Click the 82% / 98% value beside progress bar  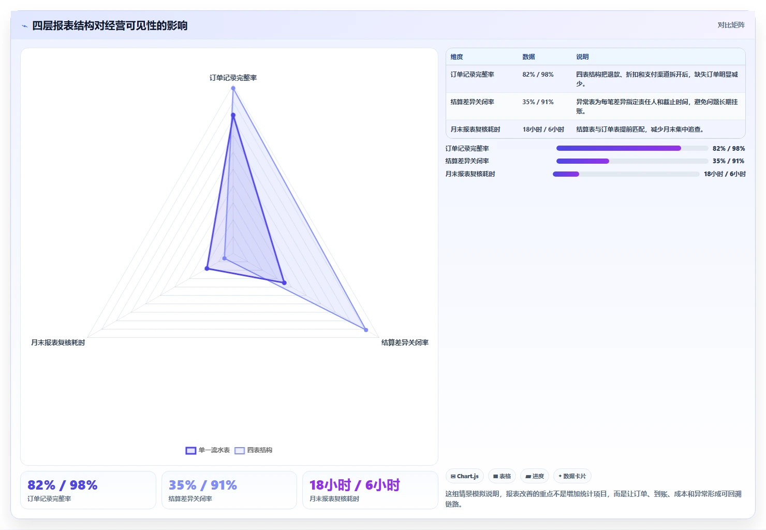click(729, 148)
